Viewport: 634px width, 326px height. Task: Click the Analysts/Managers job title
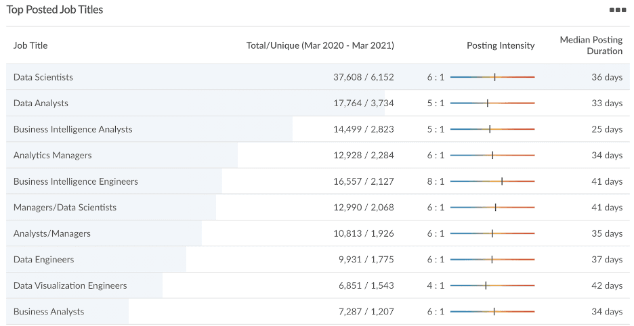(x=51, y=233)
